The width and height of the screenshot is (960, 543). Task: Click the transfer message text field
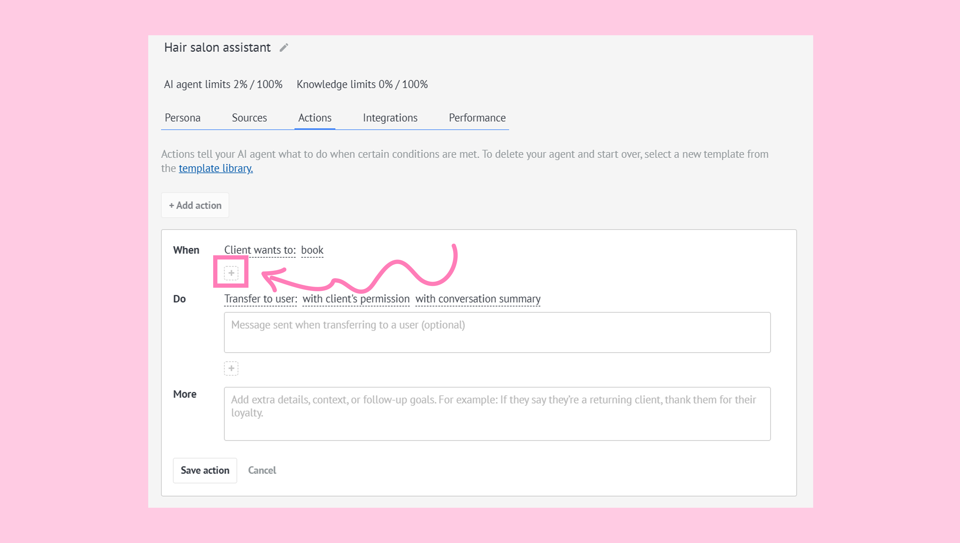coord(497,332)
